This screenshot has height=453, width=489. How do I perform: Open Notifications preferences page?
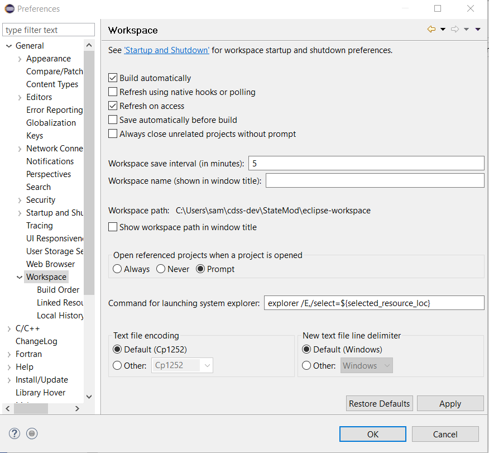[x=50, y=161]
